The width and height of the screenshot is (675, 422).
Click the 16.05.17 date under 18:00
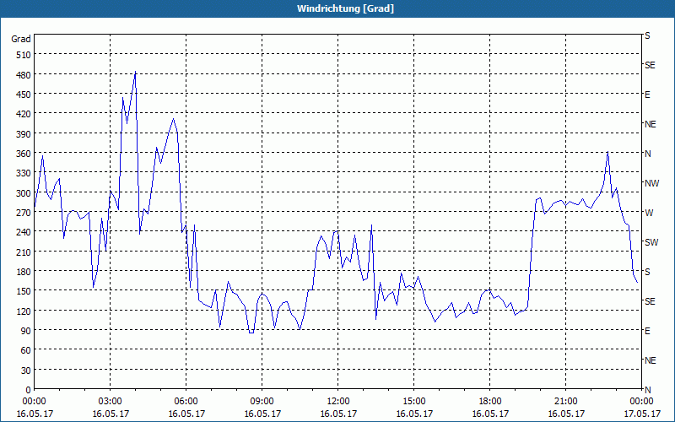click(490, 414)
